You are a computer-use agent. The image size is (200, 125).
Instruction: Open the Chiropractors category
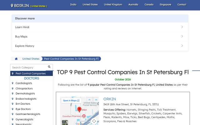pyautogui.click(x=24, y=88)
